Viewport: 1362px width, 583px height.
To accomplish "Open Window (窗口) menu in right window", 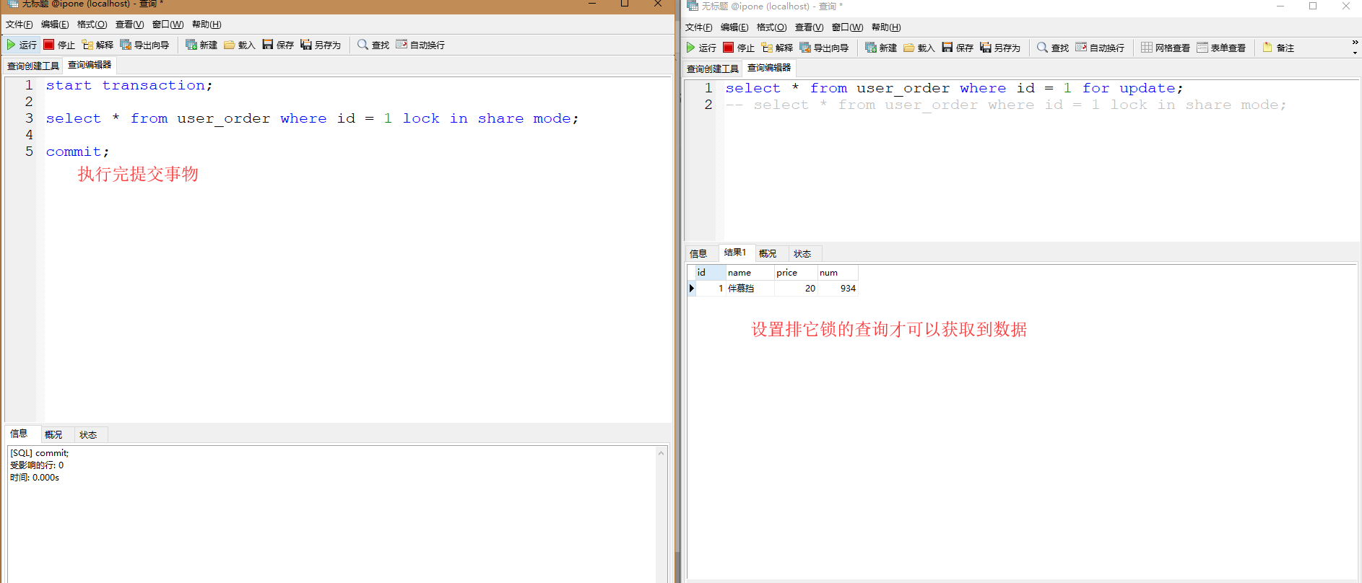I will (847, 27).
